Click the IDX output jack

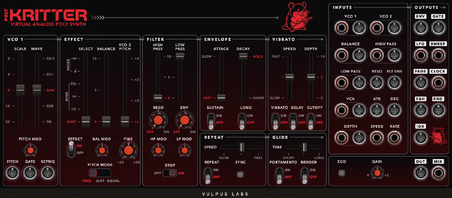[x=421, y=138]
